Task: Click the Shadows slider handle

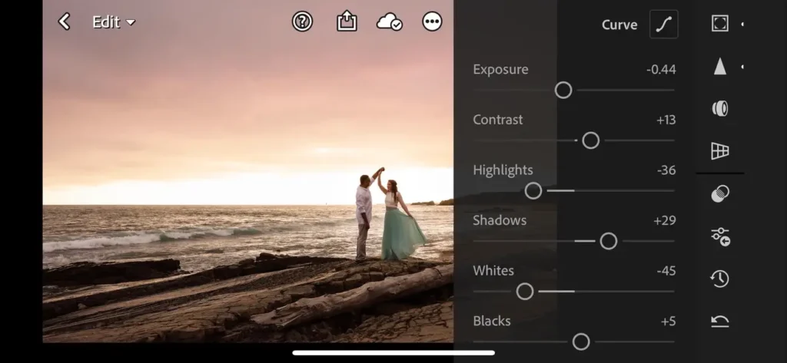Action: (x=609, y=241)
